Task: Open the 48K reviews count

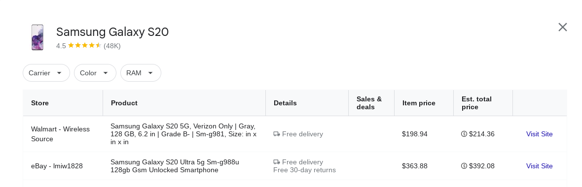Action: pyautogui.click(x=112, y=46)
